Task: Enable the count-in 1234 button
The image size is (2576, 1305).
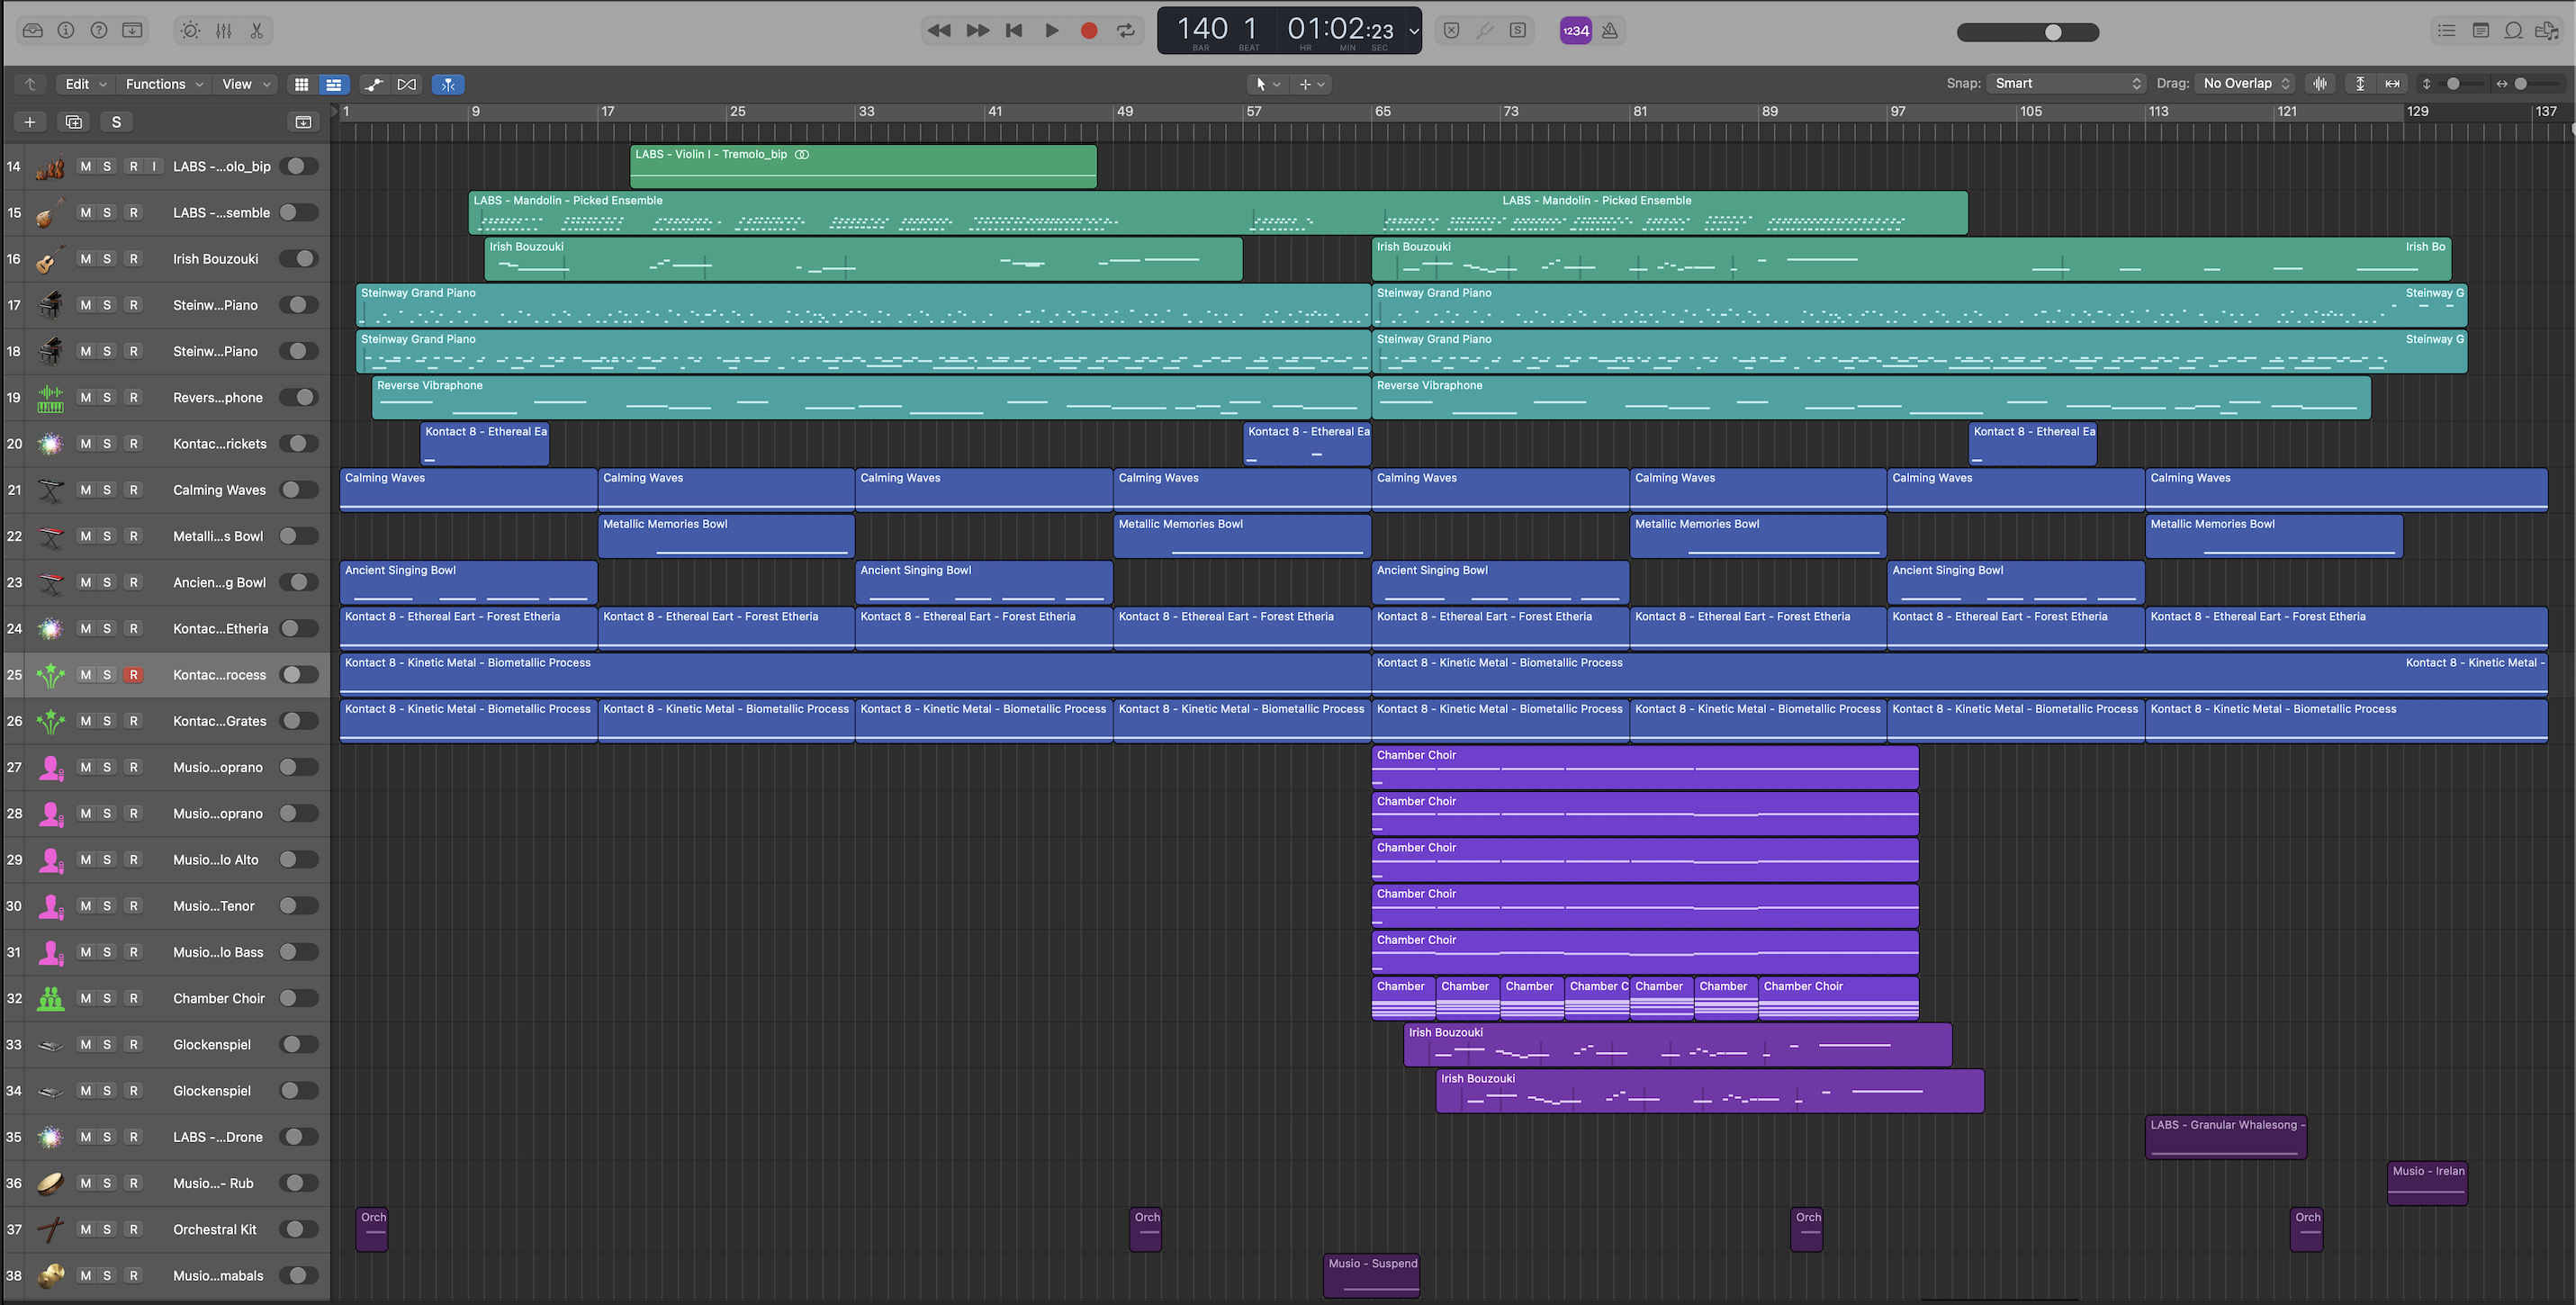Action: pyautogui.click(x=1576, y=30)
